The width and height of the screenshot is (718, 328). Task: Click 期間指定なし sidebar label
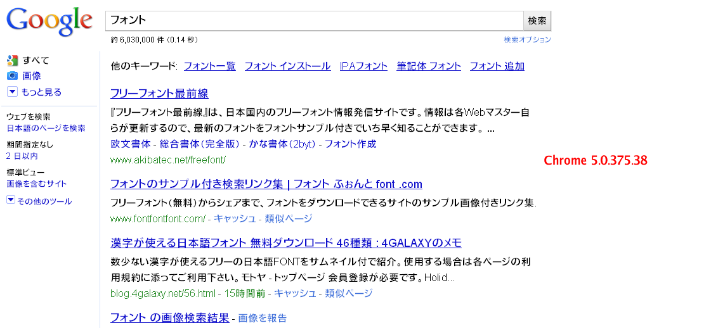click(x=30, y=145)
